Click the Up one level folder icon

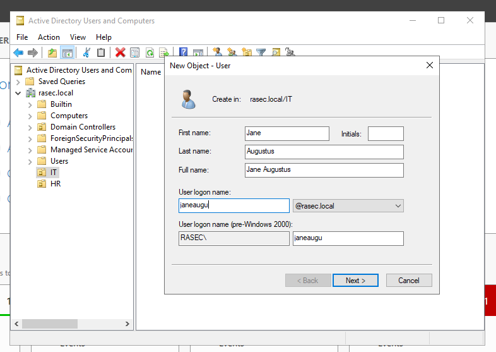(52, 52)
